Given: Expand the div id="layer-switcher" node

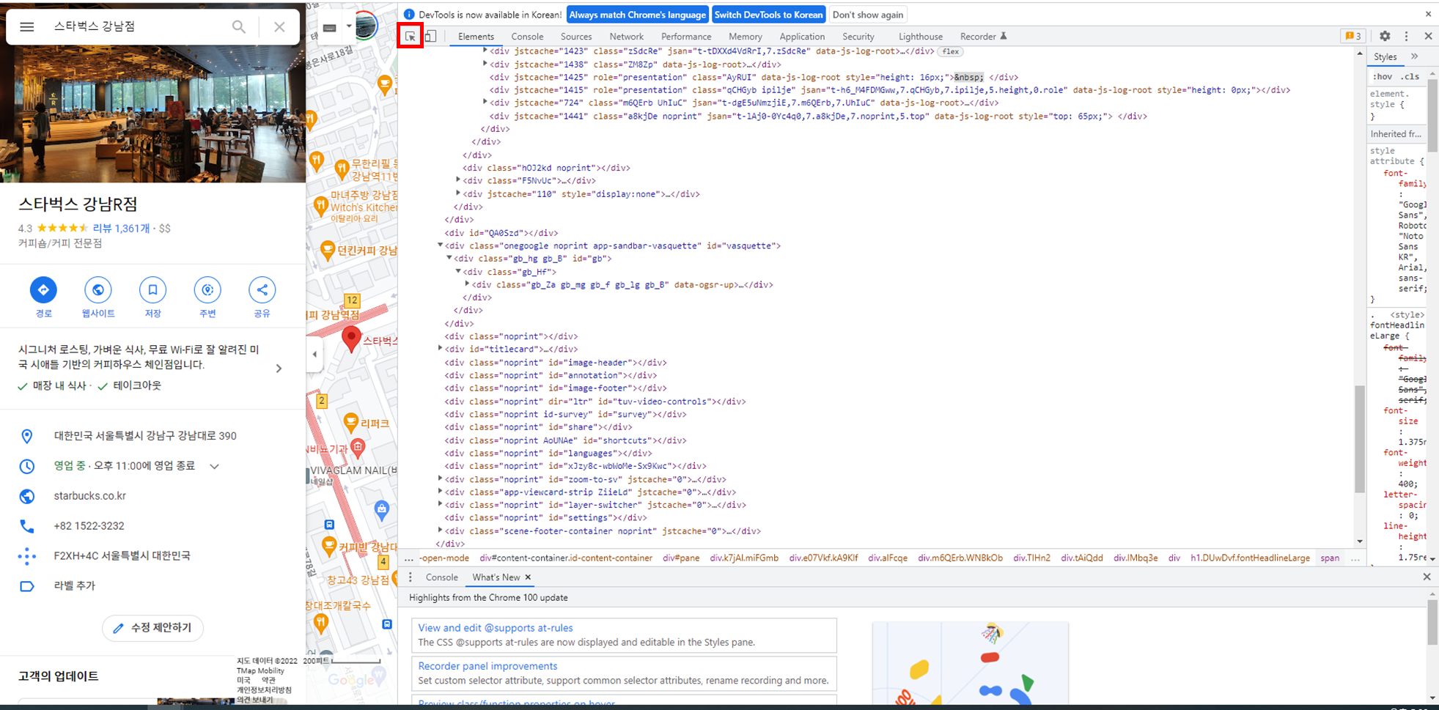Looking at the screenshot, I should 440,504.
